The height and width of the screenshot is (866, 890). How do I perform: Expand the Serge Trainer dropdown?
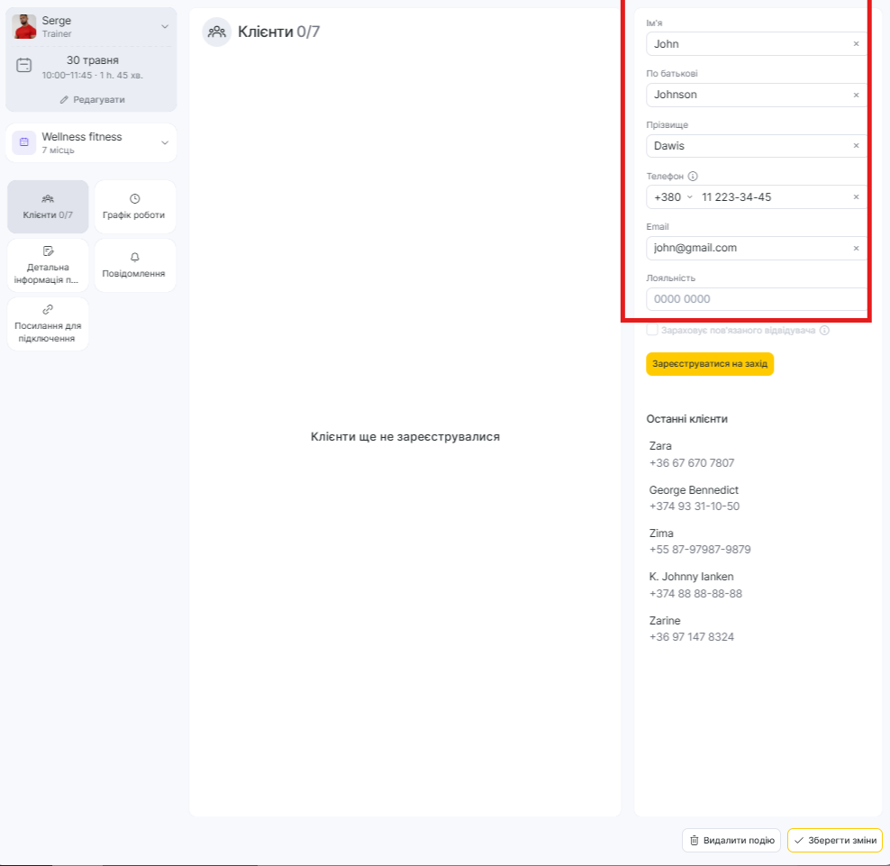coord(165,27)
